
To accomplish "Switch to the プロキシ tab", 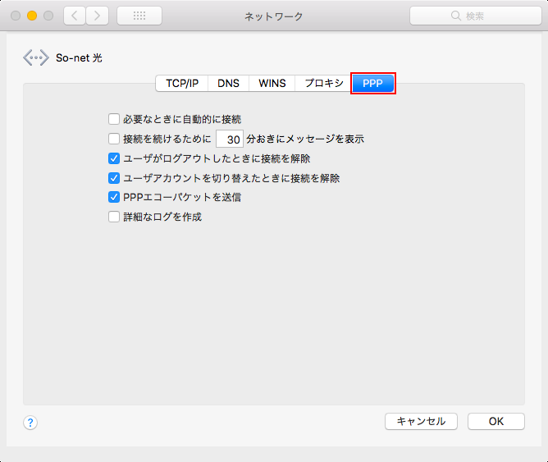I will (324, 83).
